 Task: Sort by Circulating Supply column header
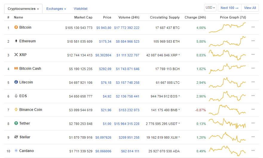click(x=165, y=17)
